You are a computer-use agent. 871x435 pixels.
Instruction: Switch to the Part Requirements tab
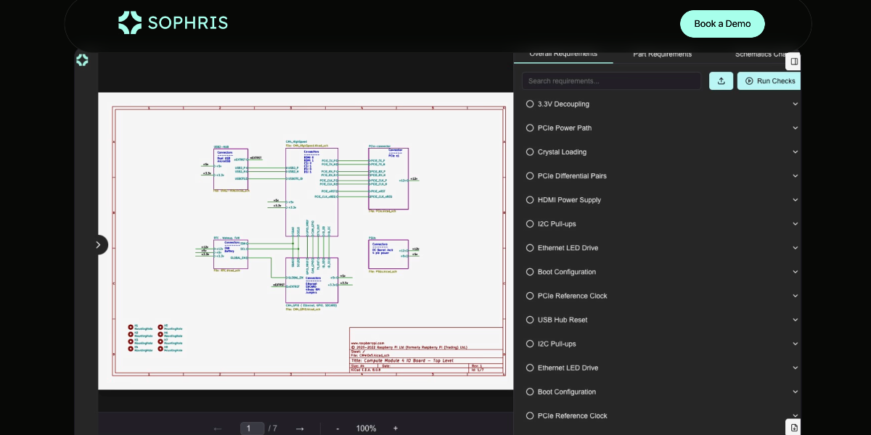(662, 54)
